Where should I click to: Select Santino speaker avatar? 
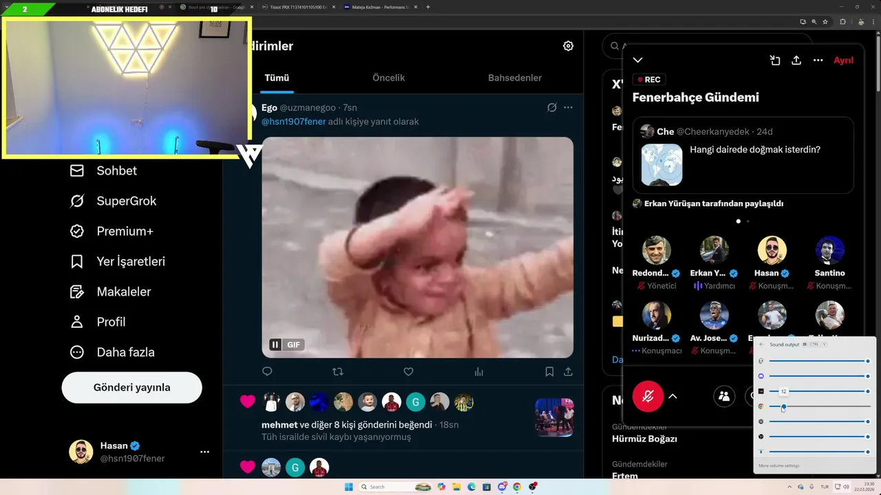(830, 250)
